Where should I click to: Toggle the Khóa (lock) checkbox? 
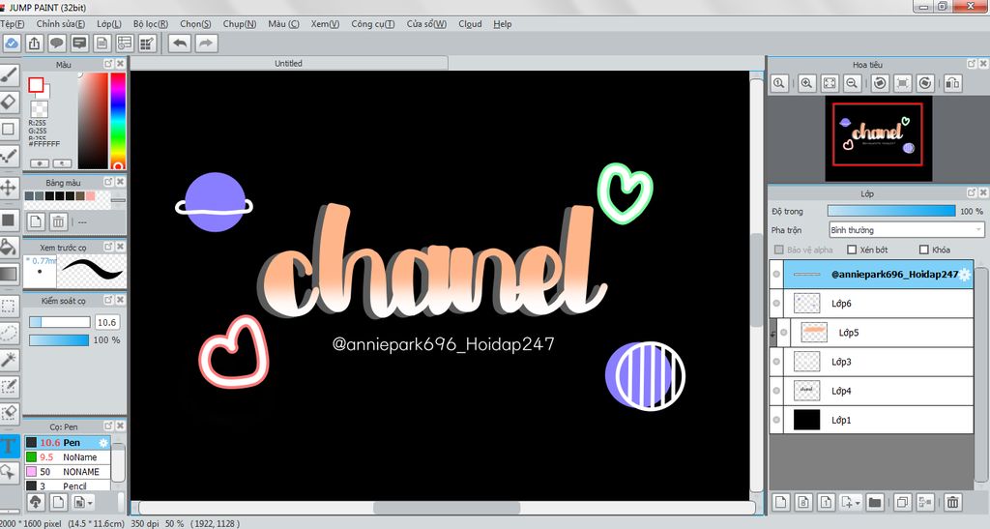pos(924,250)
